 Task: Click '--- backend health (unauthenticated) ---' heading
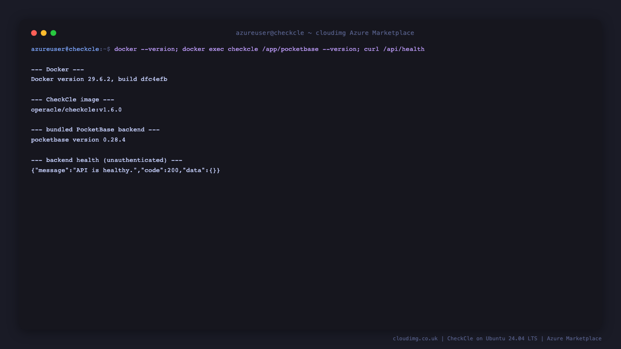pos(107,160)
